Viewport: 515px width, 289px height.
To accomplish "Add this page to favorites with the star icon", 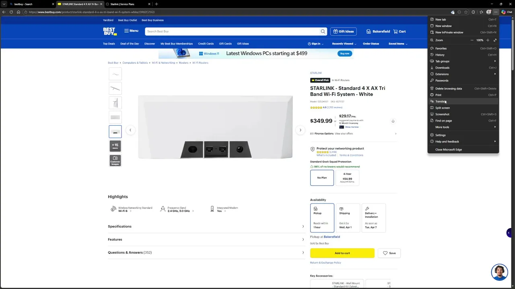I will click(x=466, y=12).
